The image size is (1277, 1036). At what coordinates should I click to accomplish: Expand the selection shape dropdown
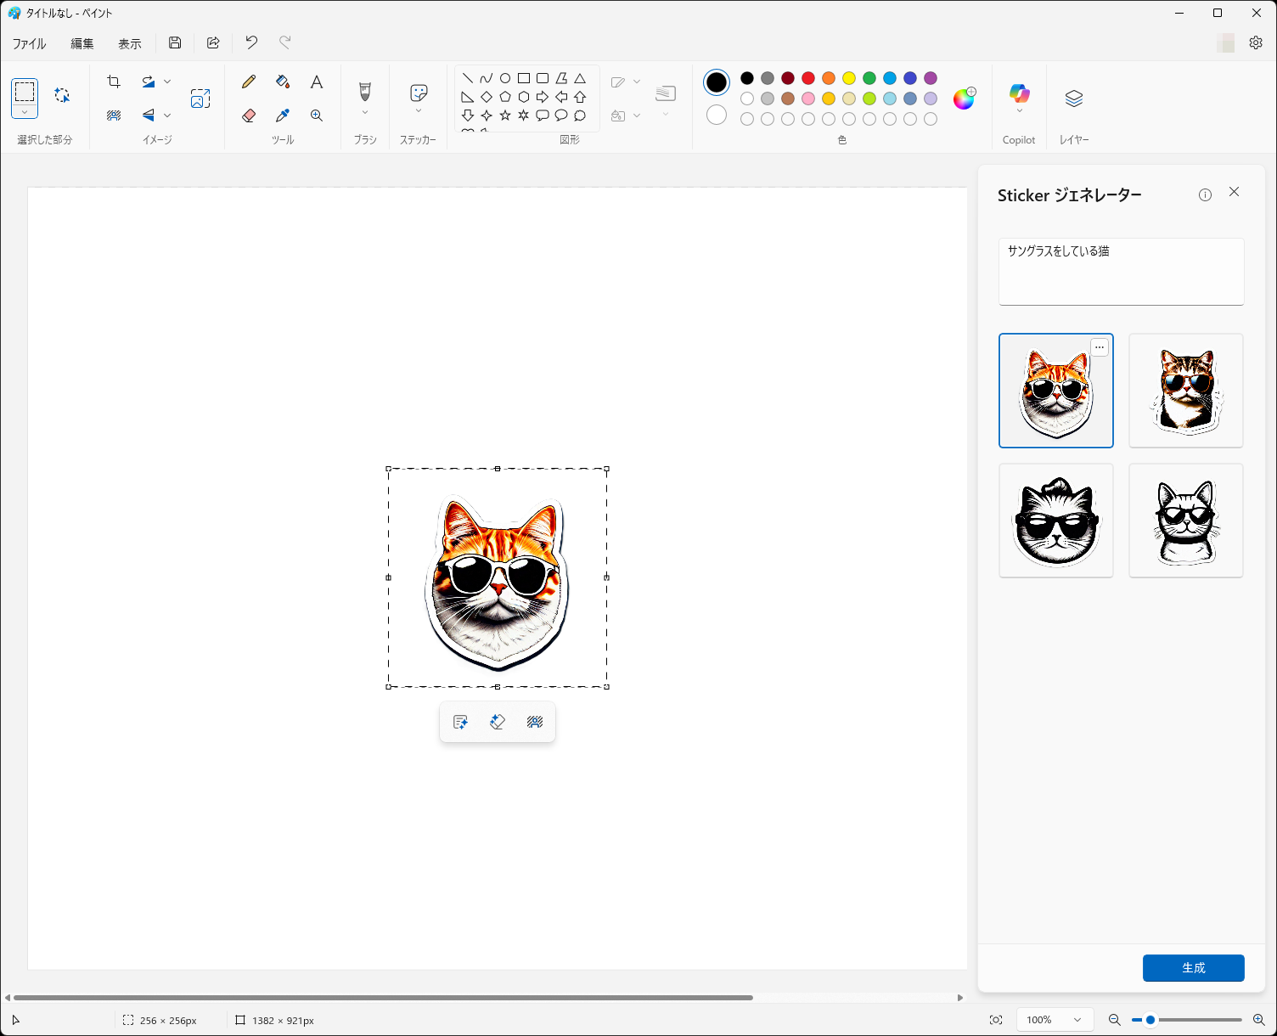coord(25,112)
